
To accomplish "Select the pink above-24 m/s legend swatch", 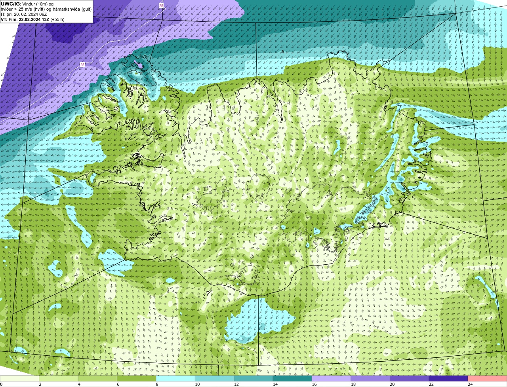I will coord(488,378).
